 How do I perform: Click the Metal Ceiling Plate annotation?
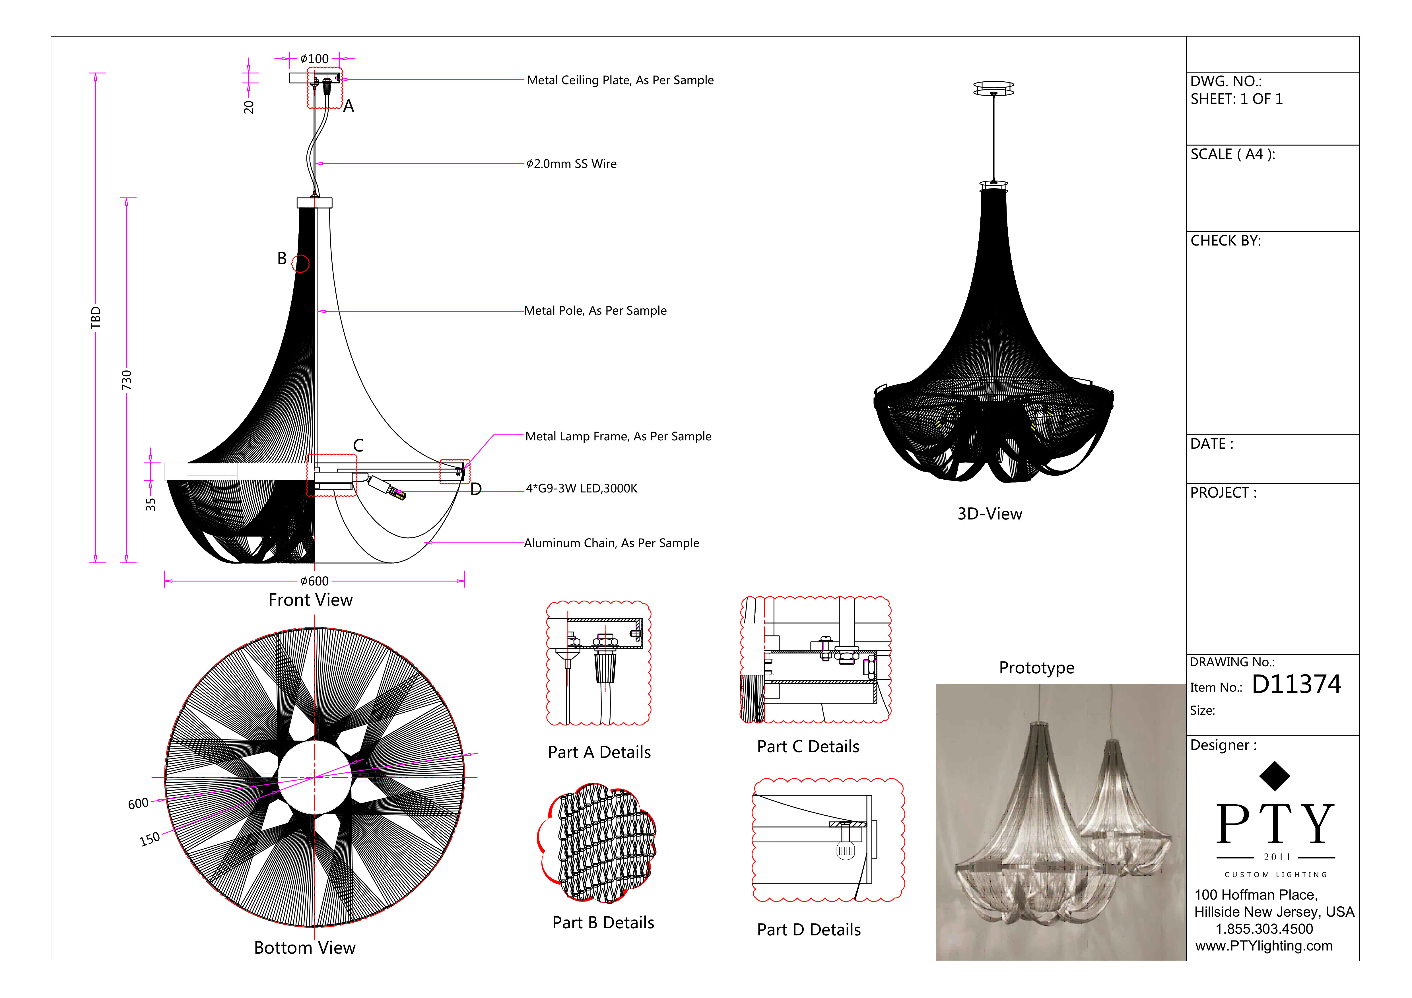(620, 80)
